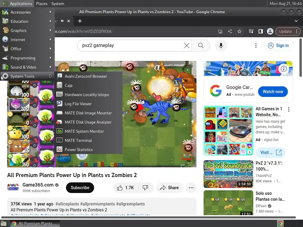Expand the Internet submenu

(27, 40)
